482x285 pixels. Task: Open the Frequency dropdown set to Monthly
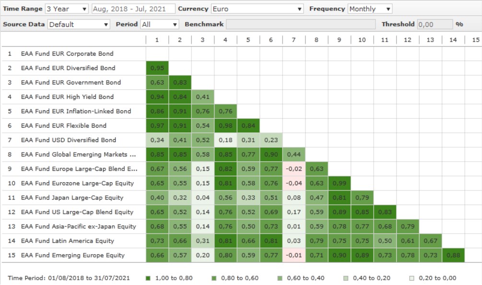(369, 9)
